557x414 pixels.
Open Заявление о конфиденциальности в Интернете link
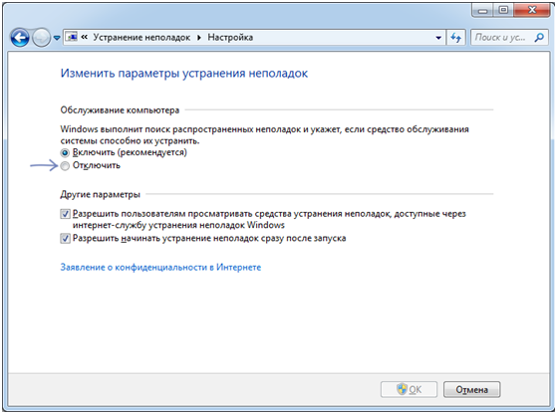click(160, 267)
